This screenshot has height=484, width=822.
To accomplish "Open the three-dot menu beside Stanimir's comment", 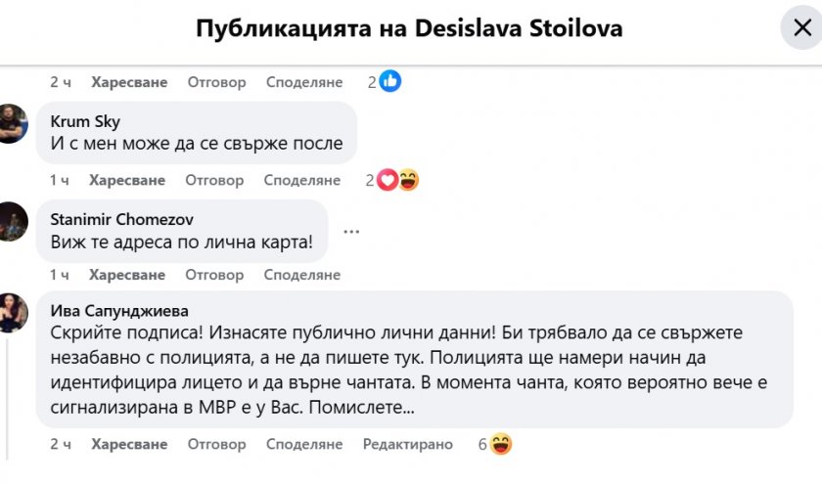I will pos(350,231).
